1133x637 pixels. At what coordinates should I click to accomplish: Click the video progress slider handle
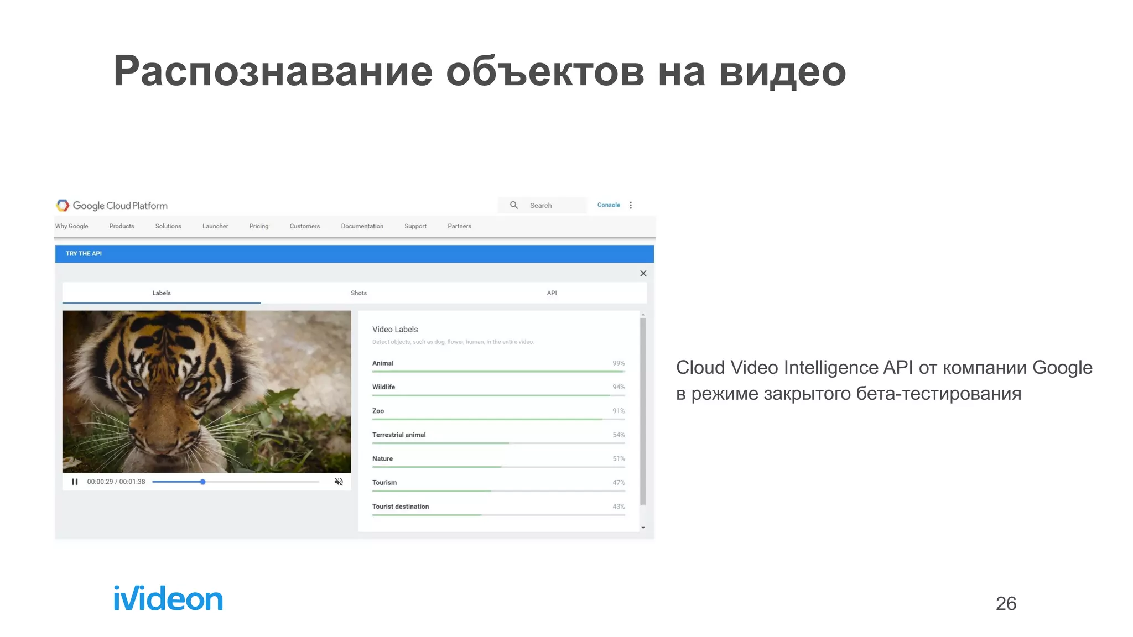pyautogui.click(x=203, y=482)
